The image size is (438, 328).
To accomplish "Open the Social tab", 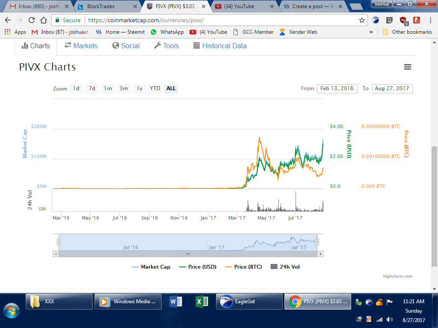I will click(126, 46).
